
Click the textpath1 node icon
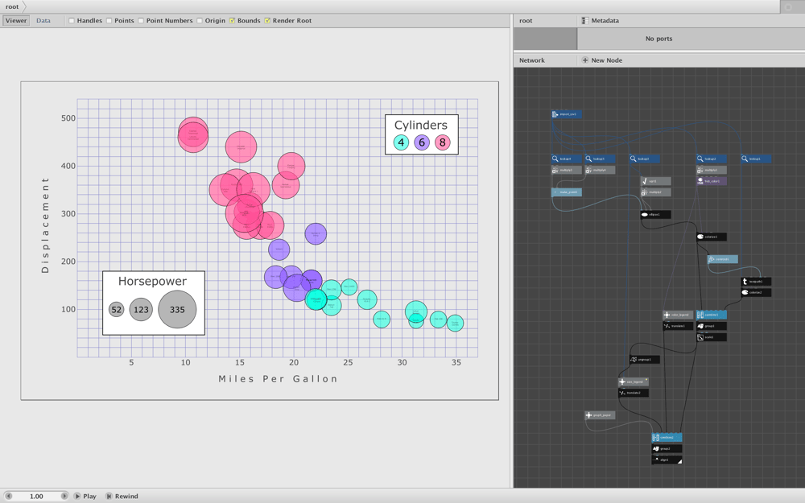(745, 282)
